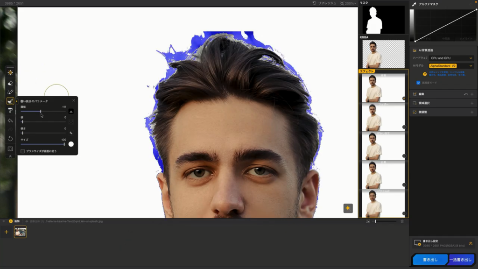The height and width of the screenshot is (269, 478).
Task: Click the undo arrow in left toolbar
Action: coord(10,120)
